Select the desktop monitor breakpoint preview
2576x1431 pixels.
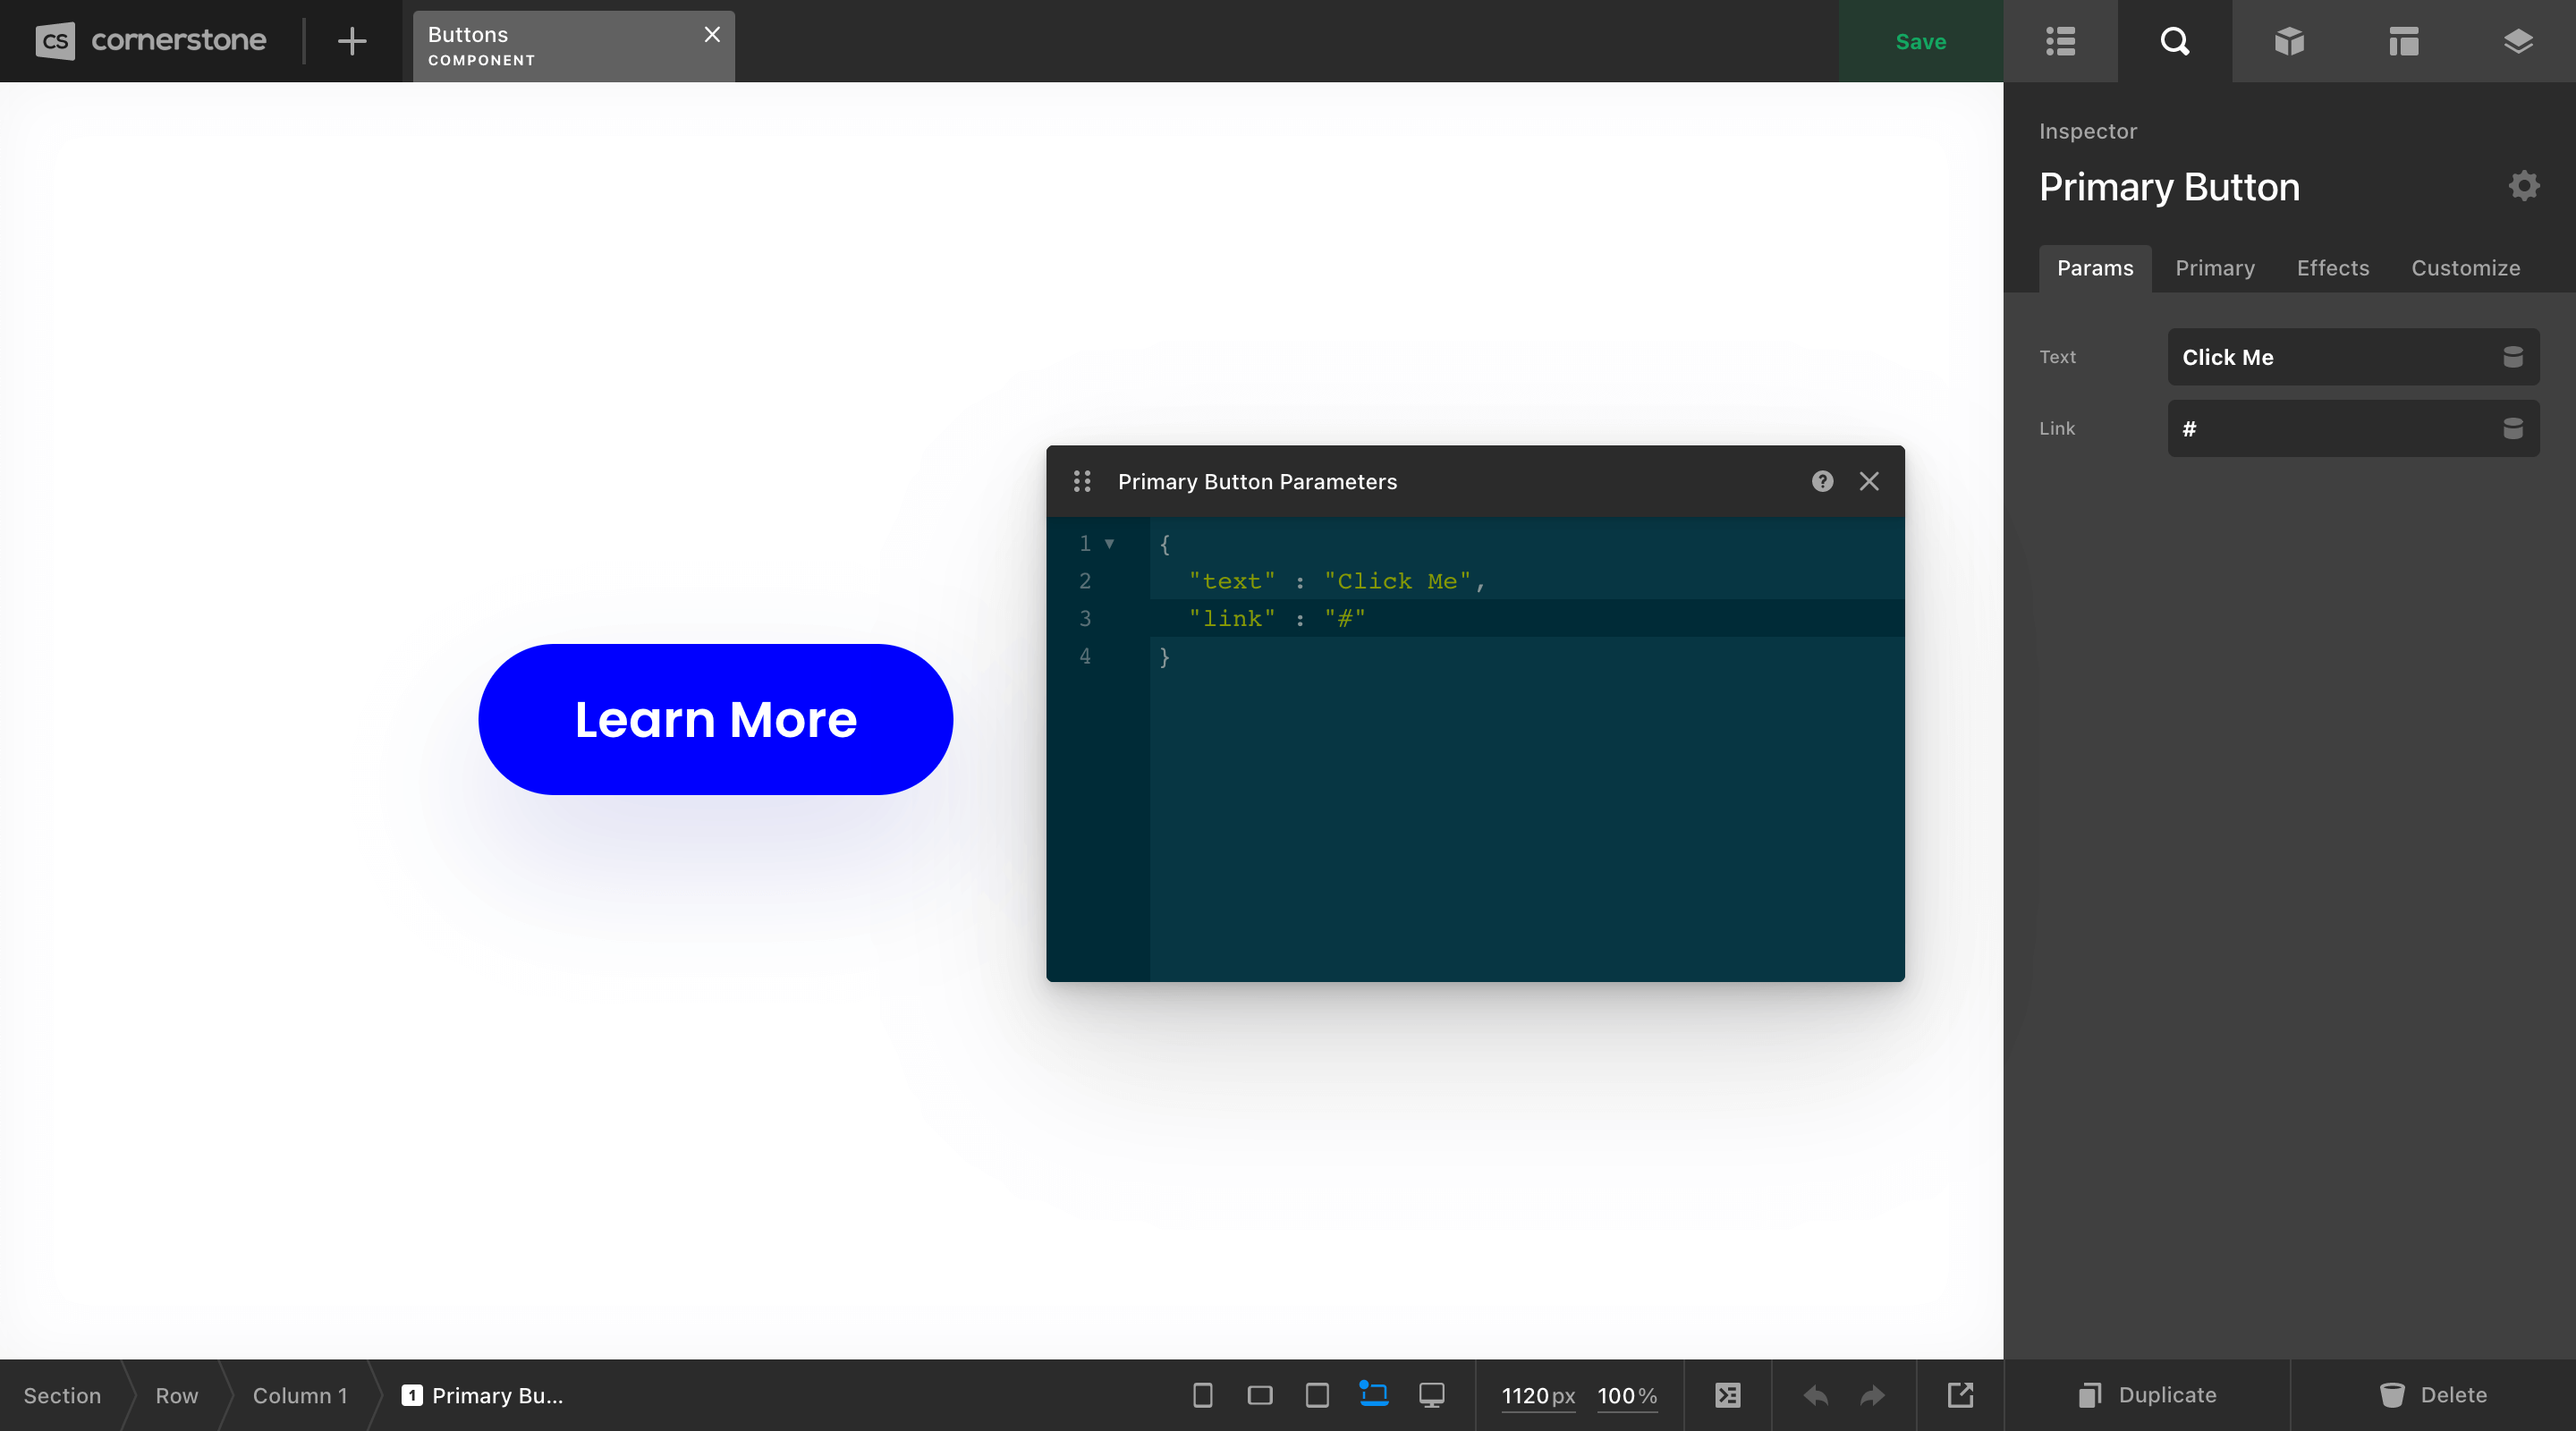coord(1431,1395)
